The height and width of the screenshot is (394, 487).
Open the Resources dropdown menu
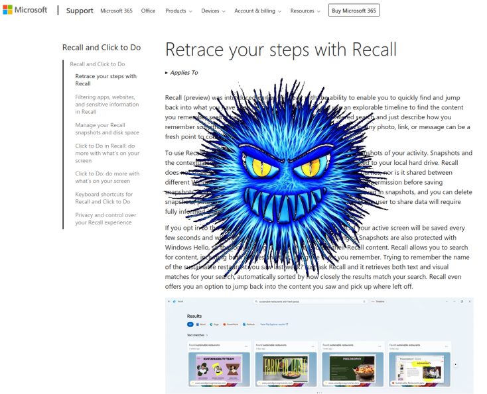305,11
